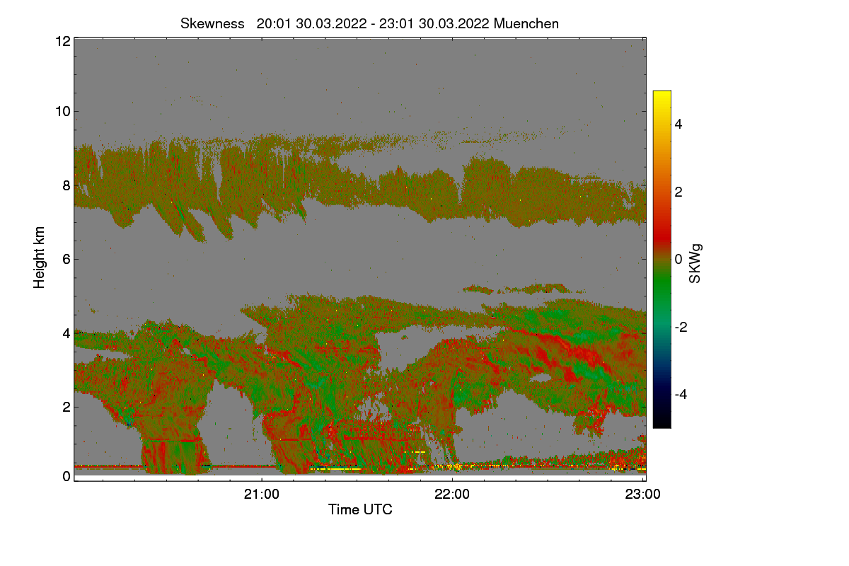Image resolution: width=849 pixels, height=566 pixels.
Task: Click the '23:00' time tick label
Action: click(642, 495)
